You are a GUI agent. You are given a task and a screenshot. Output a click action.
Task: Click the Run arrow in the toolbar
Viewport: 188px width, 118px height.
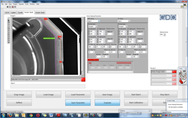(x=8, y=7)
